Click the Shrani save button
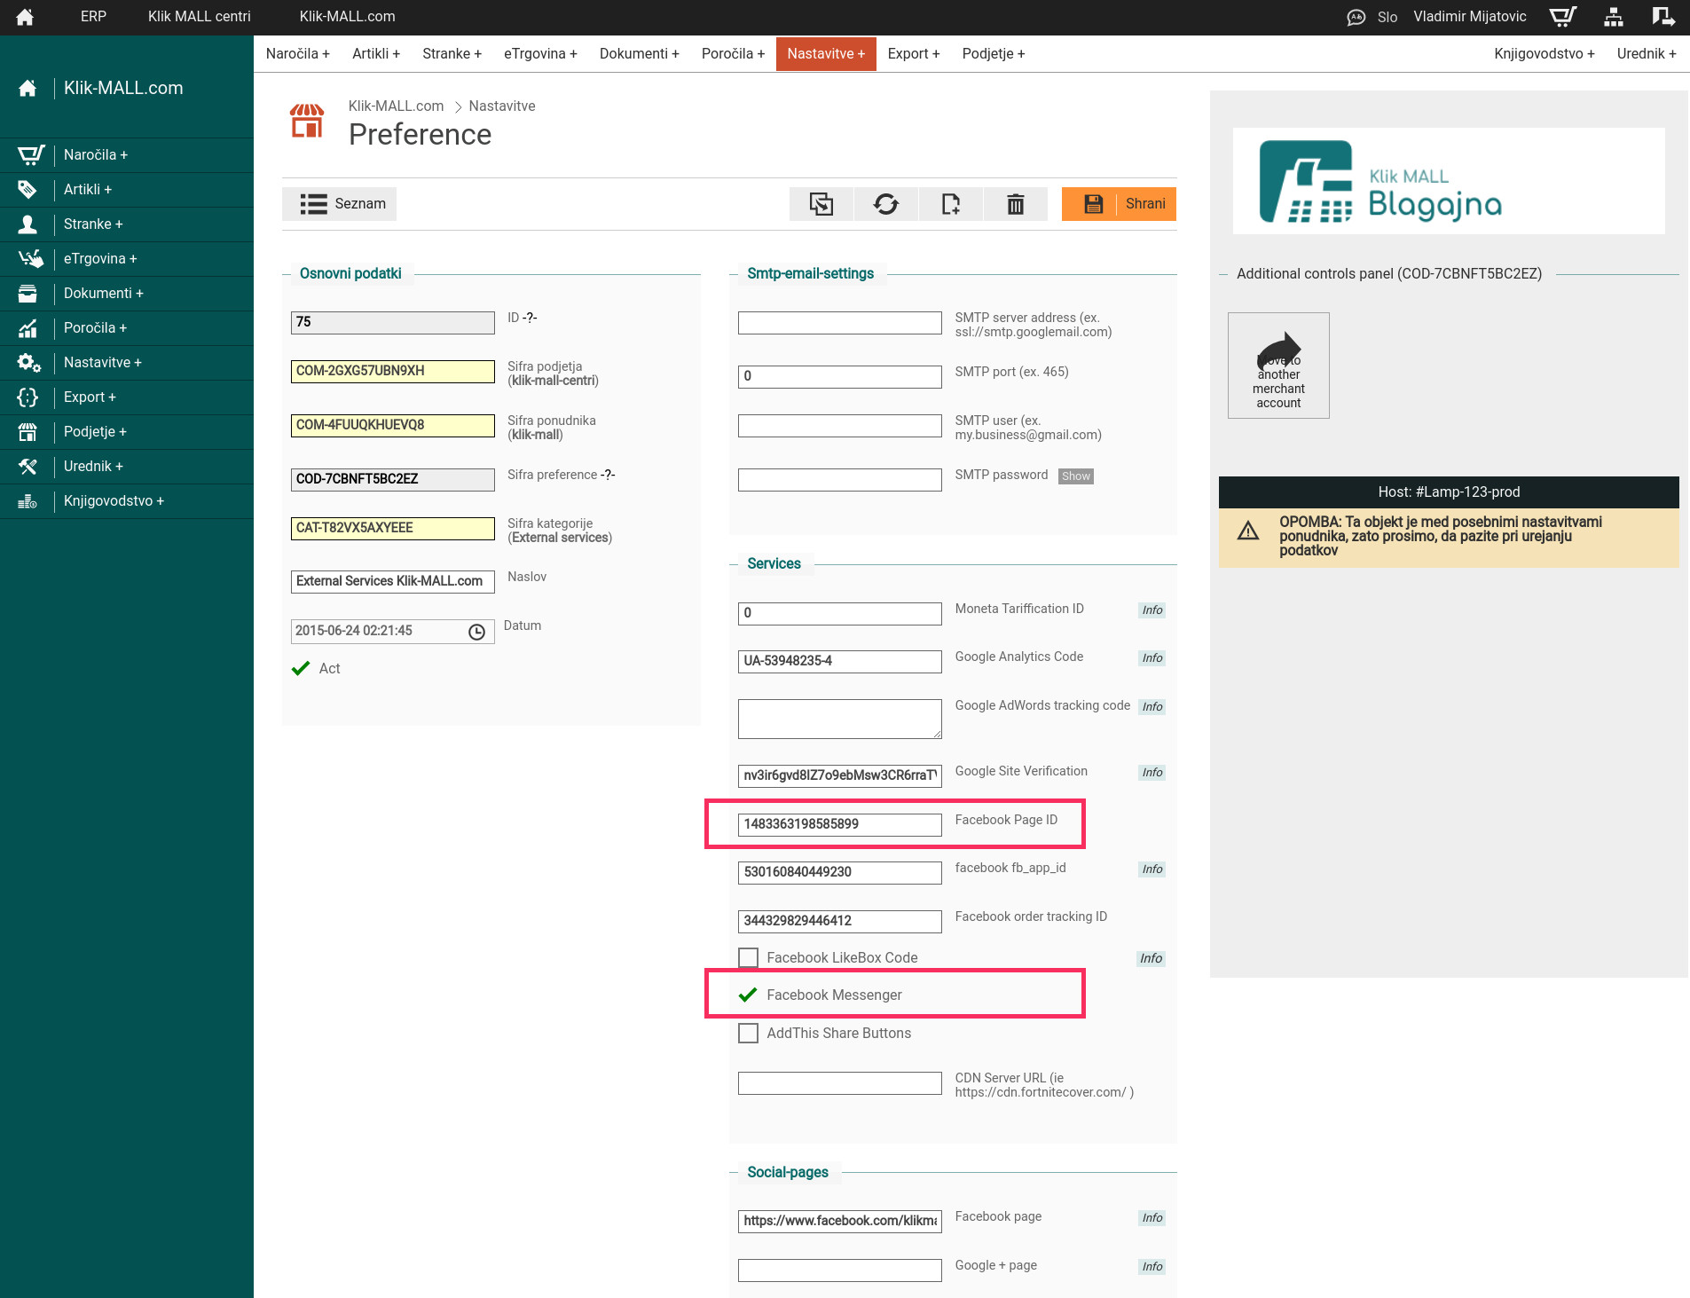The image size is (1690, 1298). (1119, 204)
